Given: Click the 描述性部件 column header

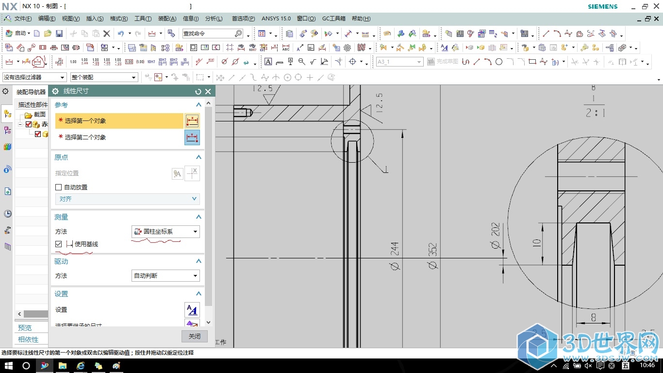Looking at the screenshot, I should click(x=33, y=104).
